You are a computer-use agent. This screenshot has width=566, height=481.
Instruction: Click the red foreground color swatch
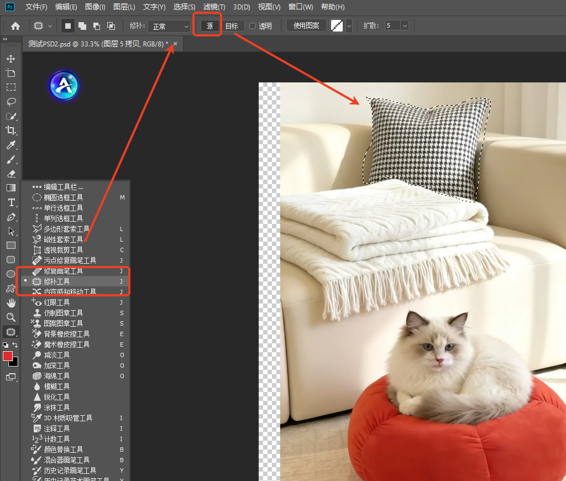(x=8, y=356)
